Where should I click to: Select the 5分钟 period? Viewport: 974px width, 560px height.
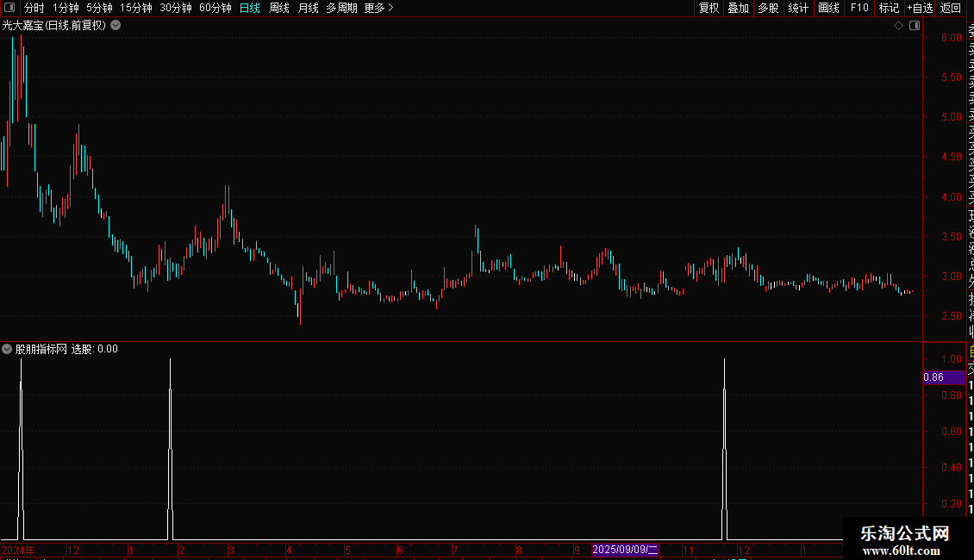pos(99,8)
